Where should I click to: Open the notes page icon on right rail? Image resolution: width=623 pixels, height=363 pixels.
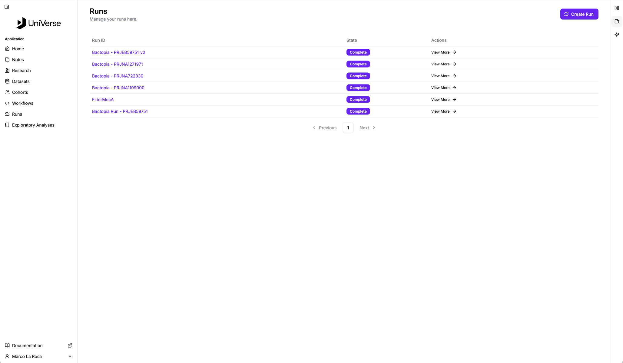pyautogui.click(x=617, y=21)
